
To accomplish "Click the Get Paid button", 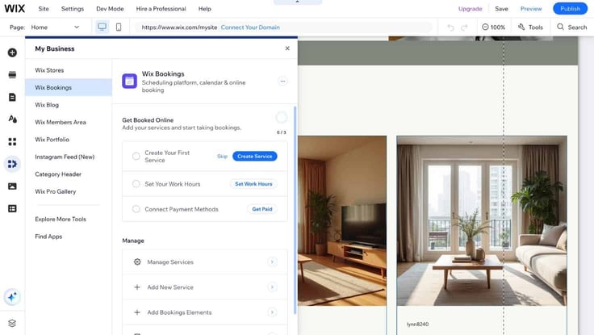I will 262,209.
